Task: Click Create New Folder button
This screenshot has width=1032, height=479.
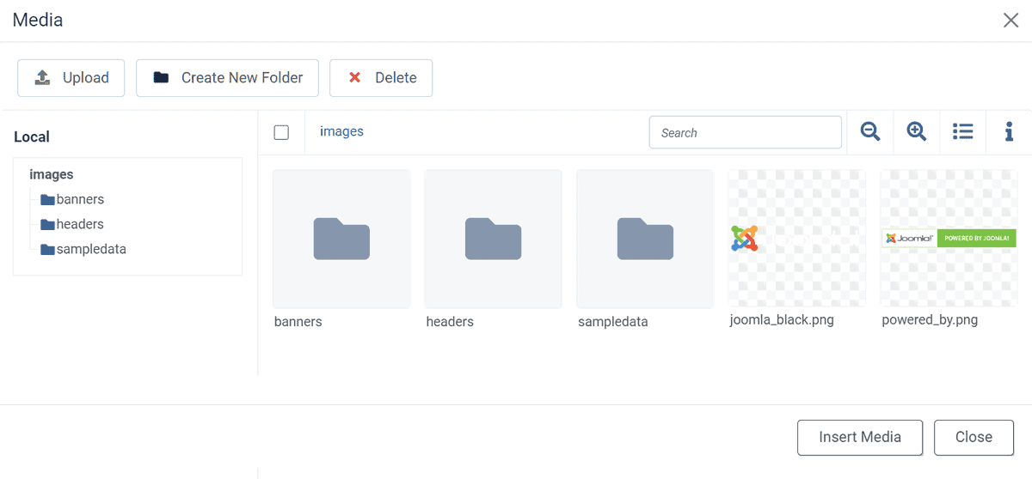Action: (227, 77)
